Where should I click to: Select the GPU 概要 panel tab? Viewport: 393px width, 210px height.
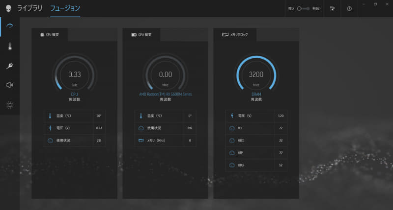tap(141, 35)
